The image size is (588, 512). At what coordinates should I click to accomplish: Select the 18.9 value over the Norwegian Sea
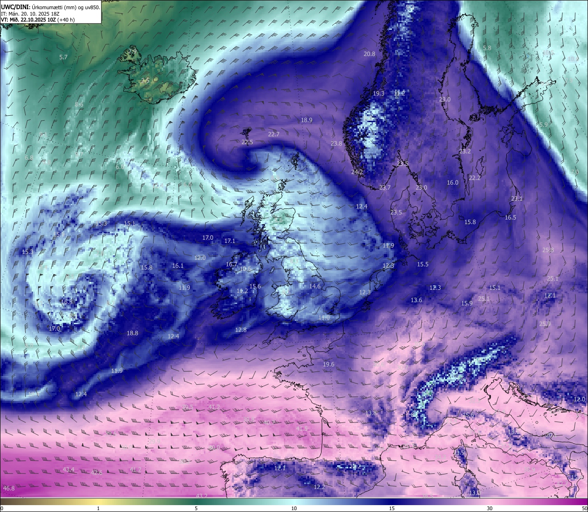306,120
